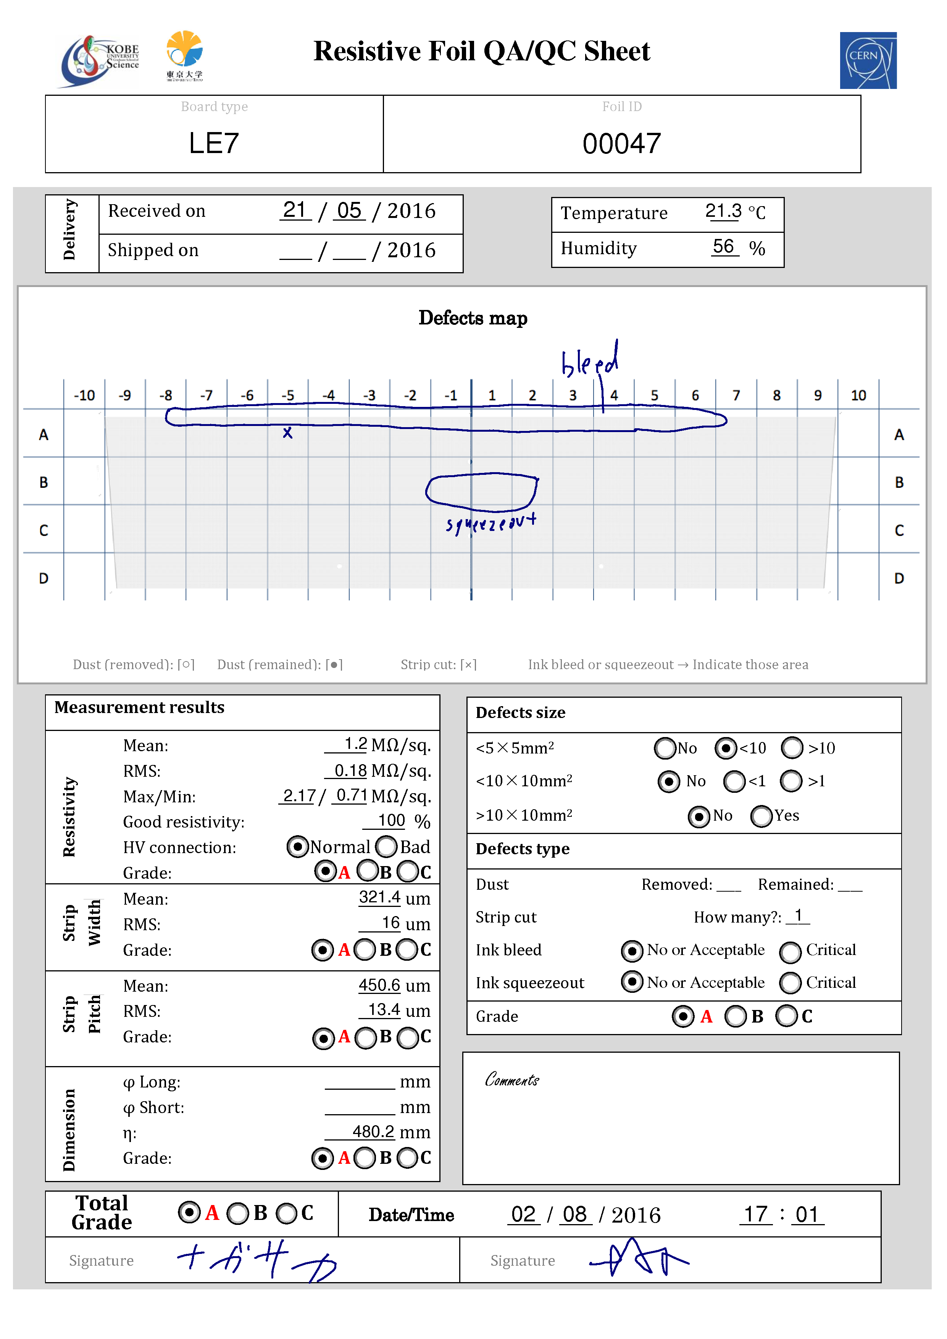Click the Strip Width Mean 321.4
The image size is (947, 1339).
click(x=379, y=897)
